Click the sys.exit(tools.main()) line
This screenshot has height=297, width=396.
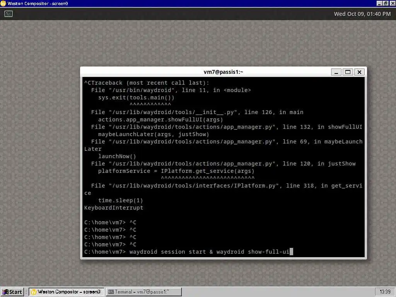point(136,97)
